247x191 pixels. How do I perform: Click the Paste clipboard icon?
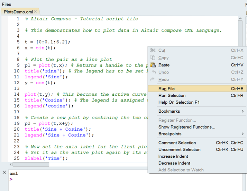pyautogui.click(x=153, y=65)
